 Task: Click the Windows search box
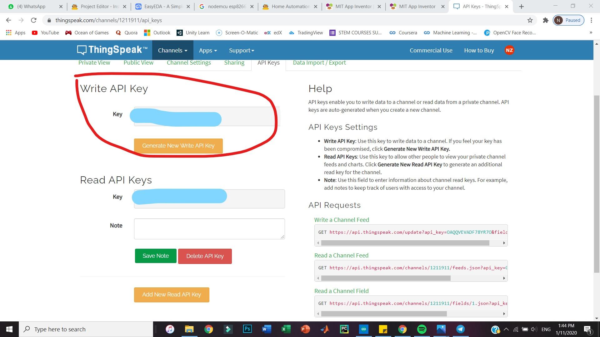86,329
